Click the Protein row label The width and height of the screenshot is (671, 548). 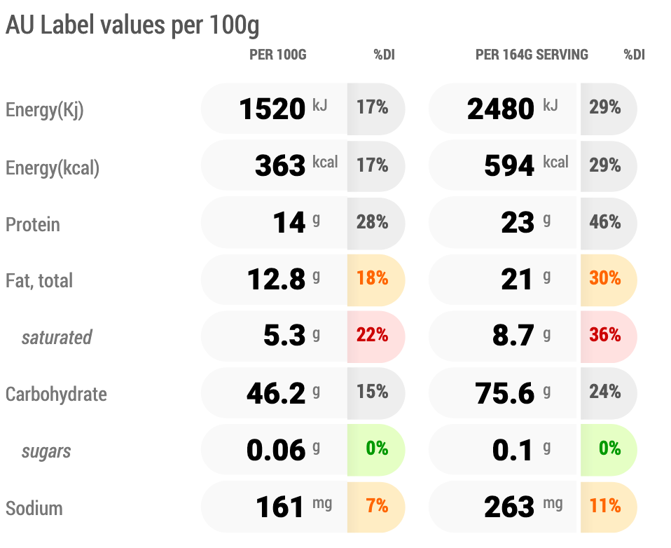(x=33, y=225)
